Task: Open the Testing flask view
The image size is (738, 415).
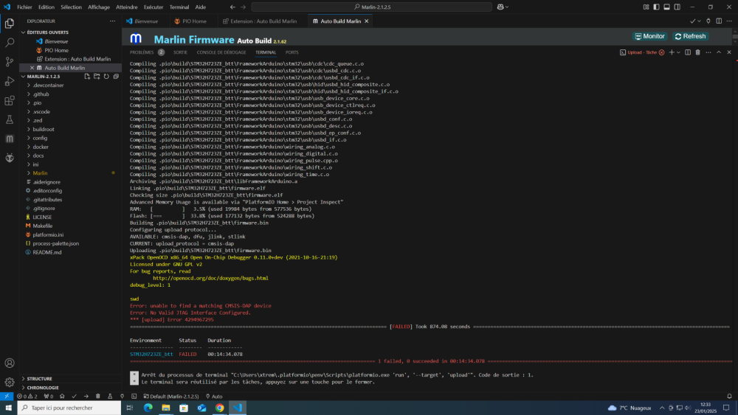Action: [x=10, y=119]
